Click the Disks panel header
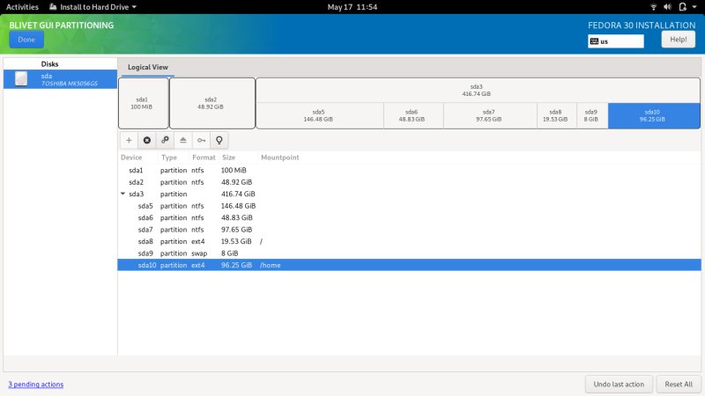Viewport: 705px width, 396px height. click(x=49, y=63)
